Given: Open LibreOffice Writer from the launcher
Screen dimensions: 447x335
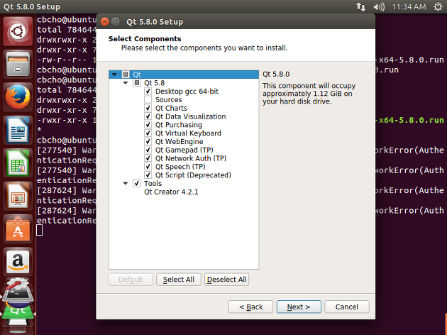Looking at the screenshot, I should pyautogui.click(x=18, y=130).
